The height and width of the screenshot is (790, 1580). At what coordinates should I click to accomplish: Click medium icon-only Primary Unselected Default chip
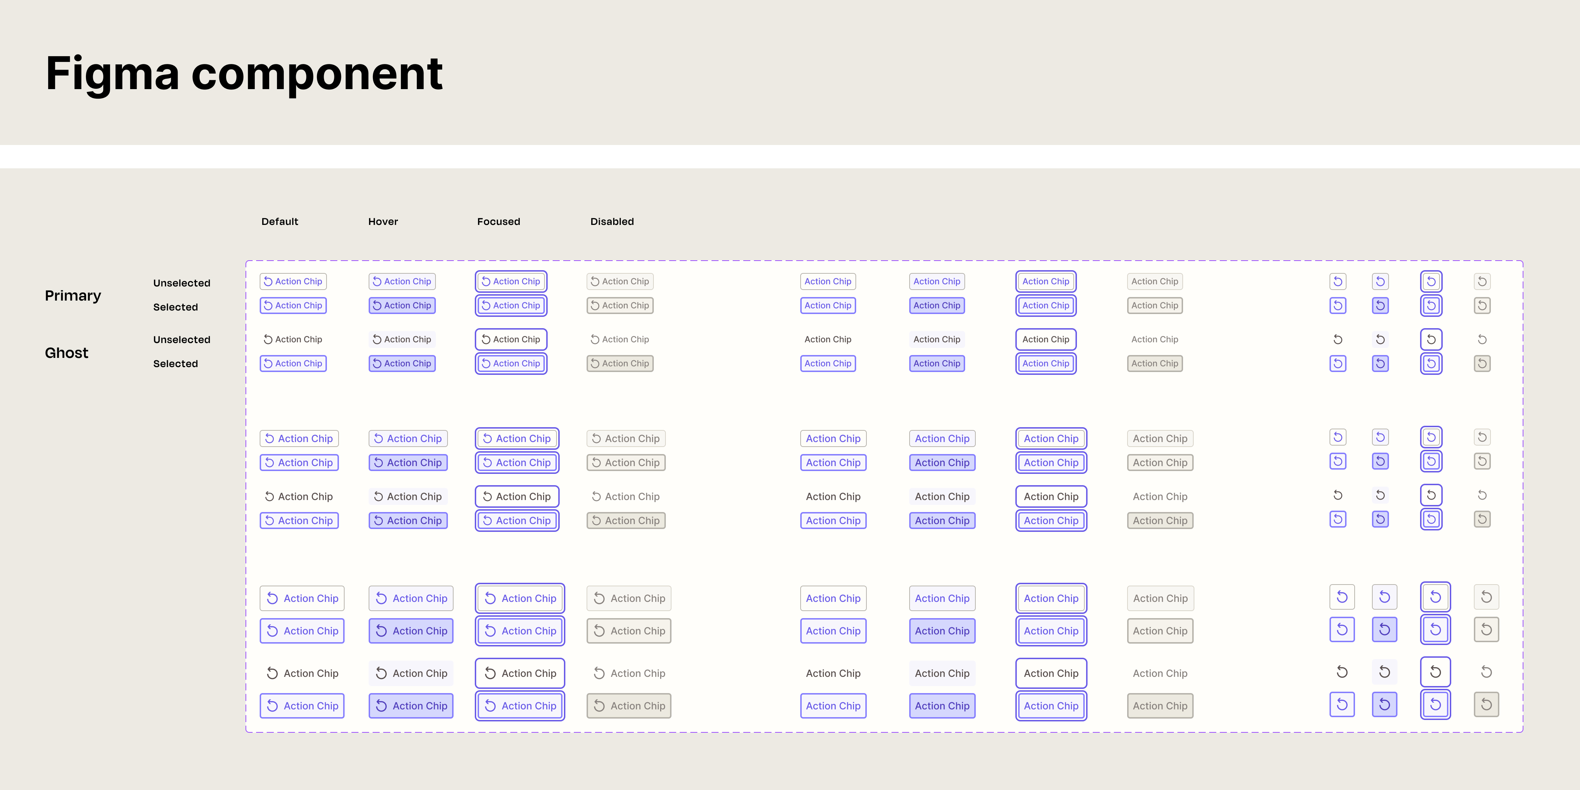click(1338, 437)
